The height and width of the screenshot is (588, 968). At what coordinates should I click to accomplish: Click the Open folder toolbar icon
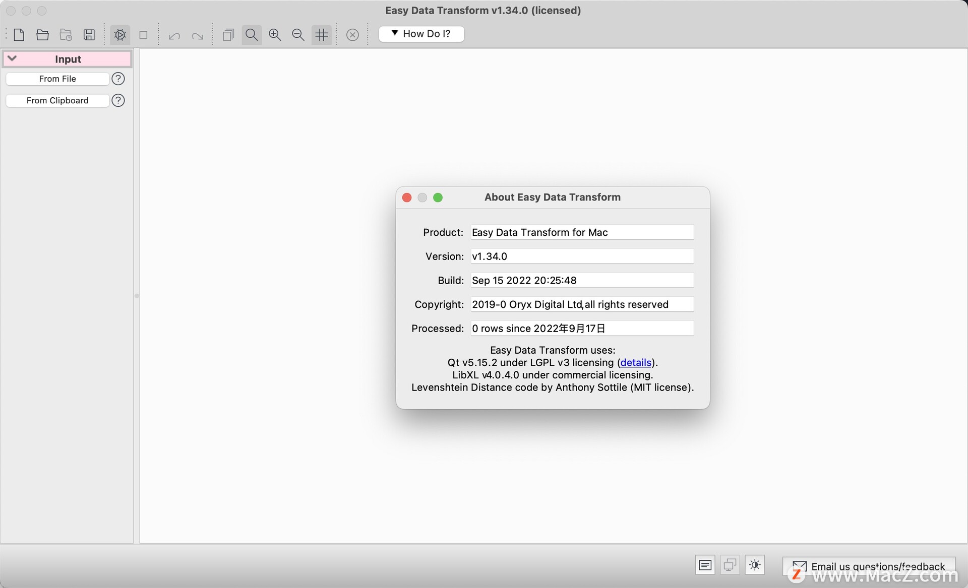tap(42, 35)
